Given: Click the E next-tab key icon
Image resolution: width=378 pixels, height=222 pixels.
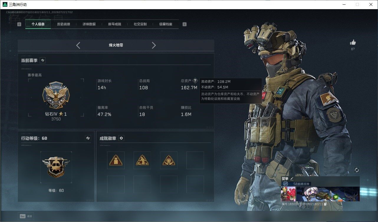Looking at the screenshot, I should coord(185,24).
